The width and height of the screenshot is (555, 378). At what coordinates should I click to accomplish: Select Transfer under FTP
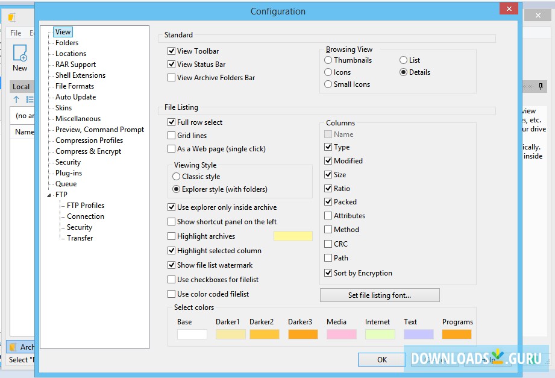[x=80, y=238]
